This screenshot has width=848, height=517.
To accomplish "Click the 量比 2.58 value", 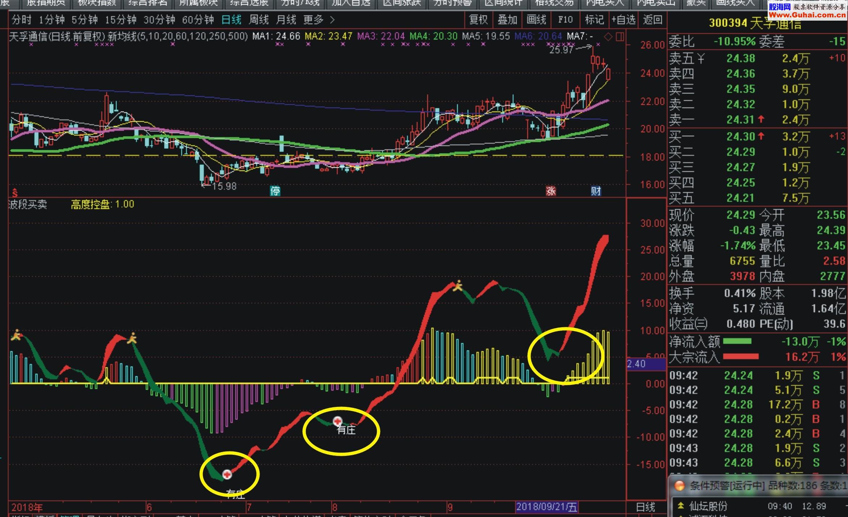I will 834,261.
